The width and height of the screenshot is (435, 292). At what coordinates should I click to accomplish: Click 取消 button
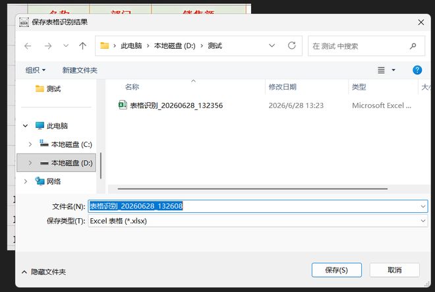395,270
